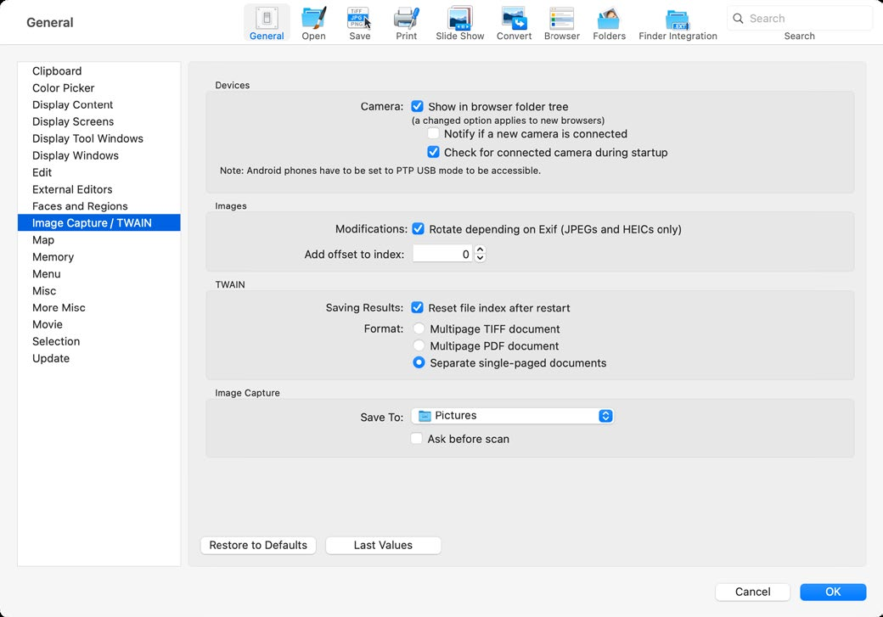Image resolution: width=883 pixels, height=617 pixels.
Task: Switch to the Save preferences icon
Action: [359, 23]
